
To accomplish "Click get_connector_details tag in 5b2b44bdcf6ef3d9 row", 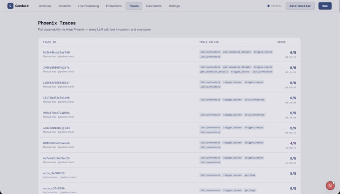I will coord(237,52).
